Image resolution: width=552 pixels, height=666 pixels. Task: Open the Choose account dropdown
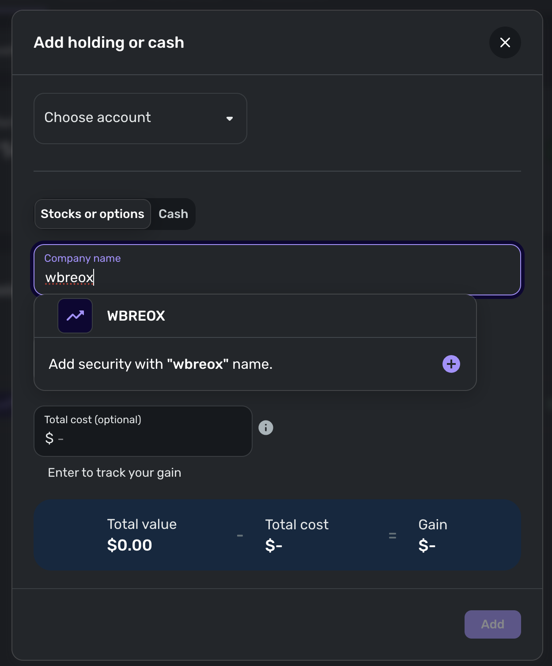tap(132, 118)
